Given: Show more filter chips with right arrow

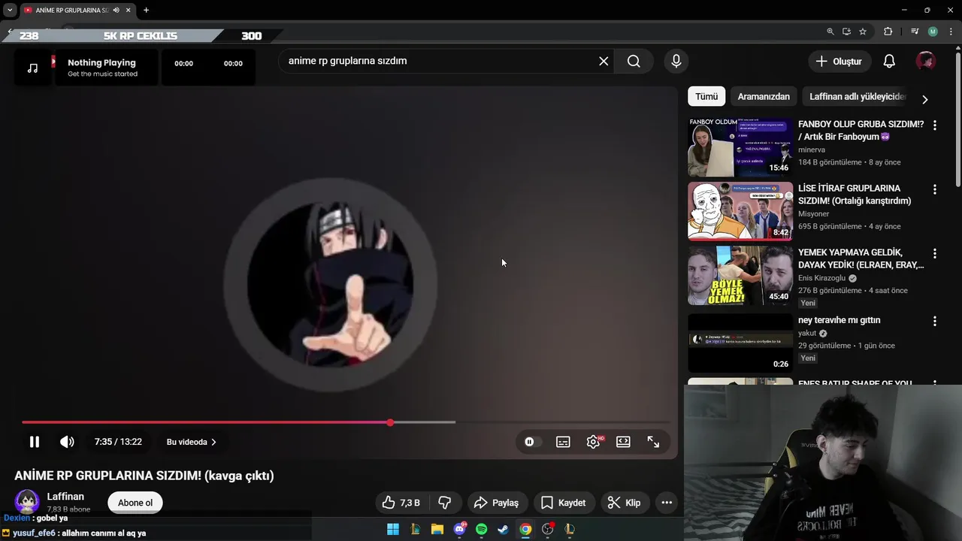Looking at the screenshot, I should (925, 99).
